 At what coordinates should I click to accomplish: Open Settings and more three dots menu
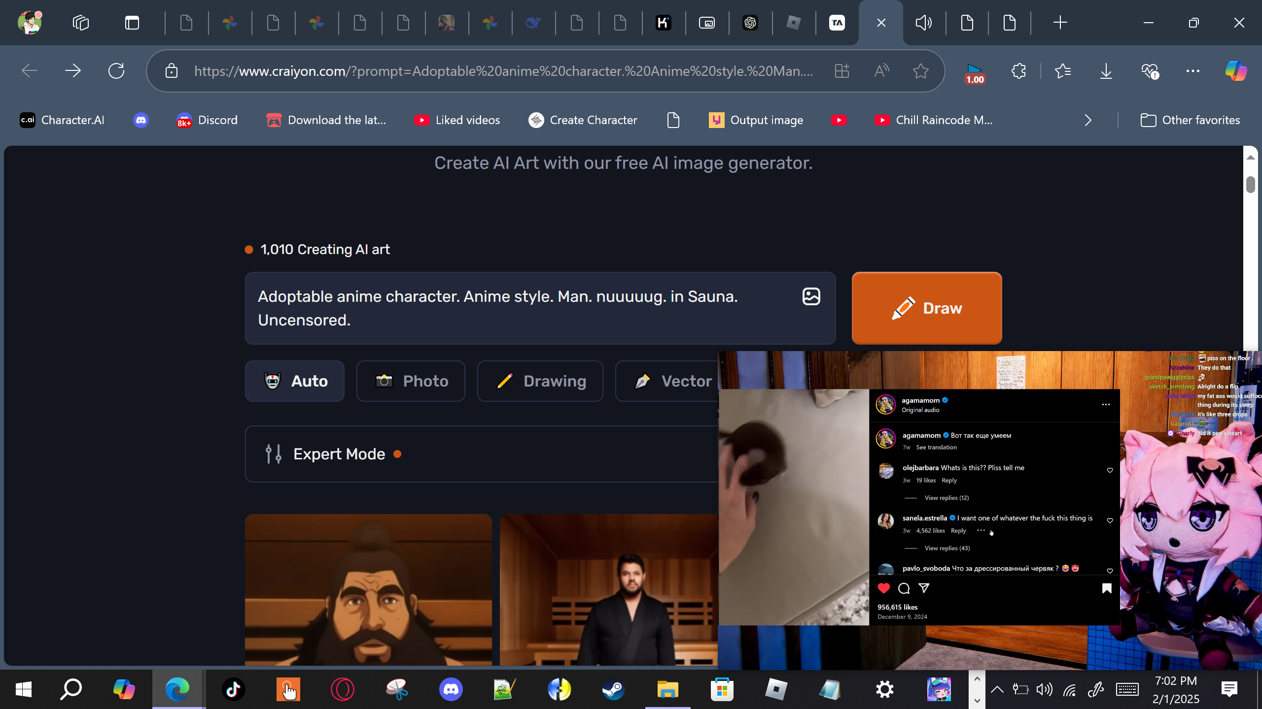[x=1192, y=71]
